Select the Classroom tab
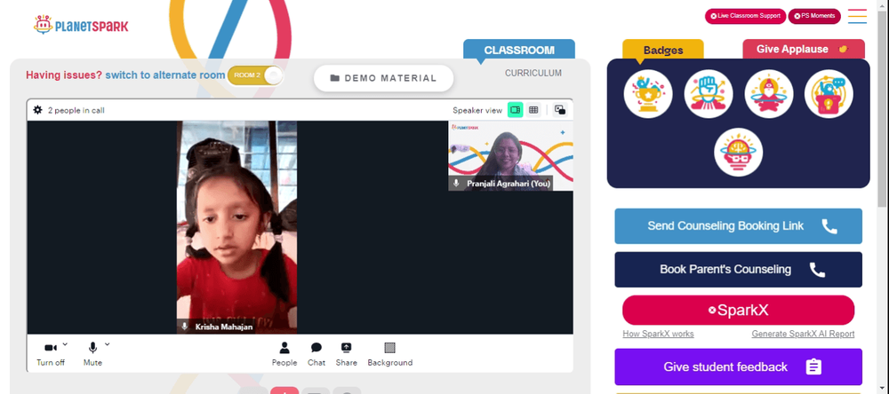The image size is (889, 394). pyautogui.click(x=519, y=50)
